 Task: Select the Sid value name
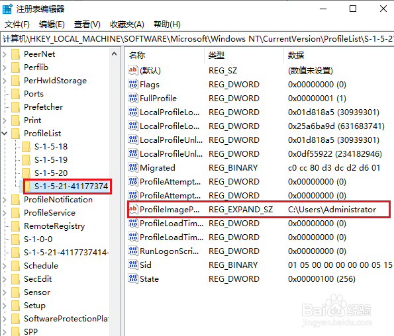pos(146,265)
